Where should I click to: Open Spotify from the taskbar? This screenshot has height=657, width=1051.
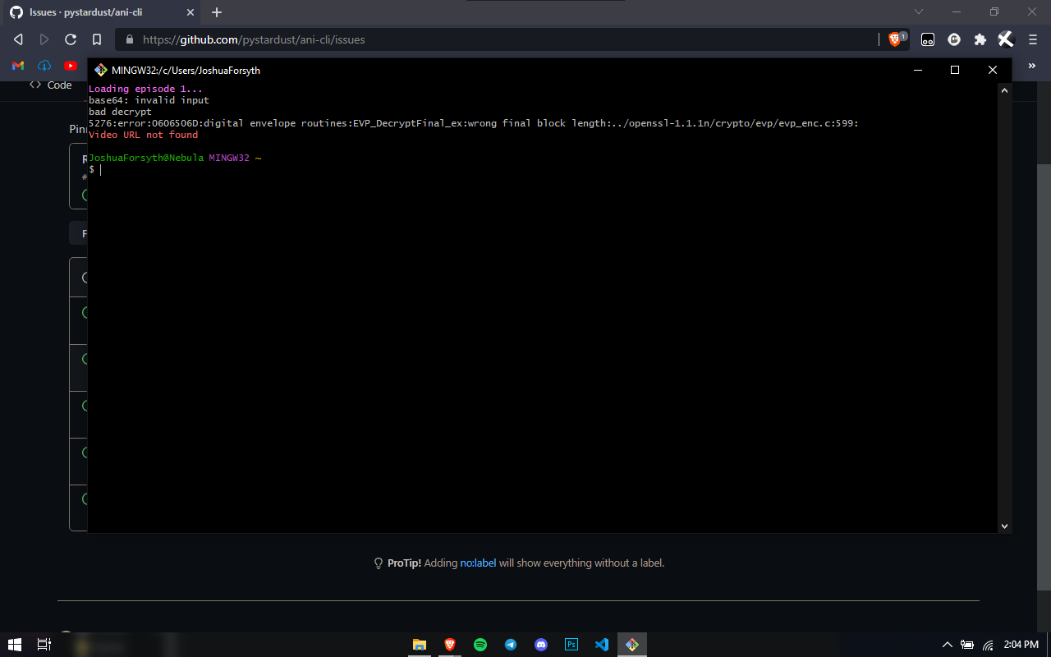480,645
